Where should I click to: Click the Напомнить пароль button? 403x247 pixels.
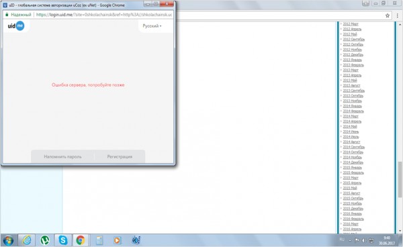tap(62, 156)
